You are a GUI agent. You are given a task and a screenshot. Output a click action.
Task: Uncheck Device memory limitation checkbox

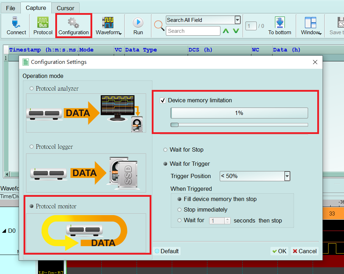pos(163,101)
